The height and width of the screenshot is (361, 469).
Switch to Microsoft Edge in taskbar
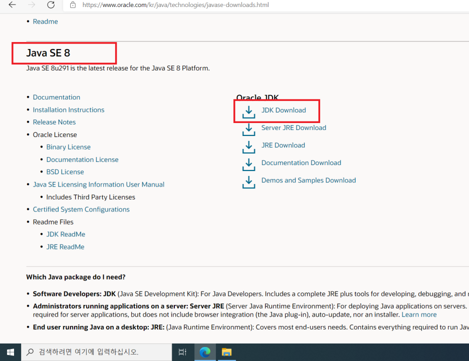pyautogui.click(x=205, y=352)
